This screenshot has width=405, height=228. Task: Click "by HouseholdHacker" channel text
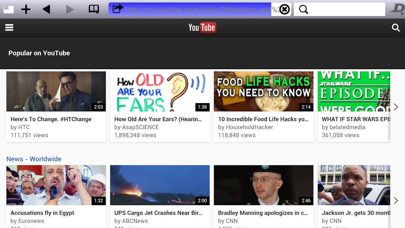(246, 127)
